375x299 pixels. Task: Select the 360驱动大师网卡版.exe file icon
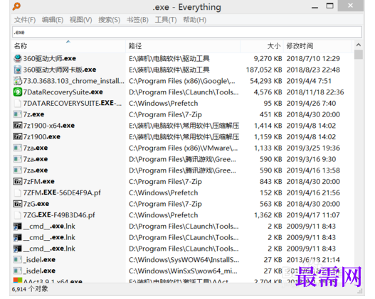click(18, 70)
